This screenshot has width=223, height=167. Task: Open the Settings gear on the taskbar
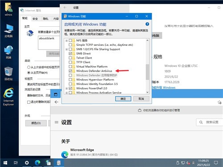click(27, 163)
